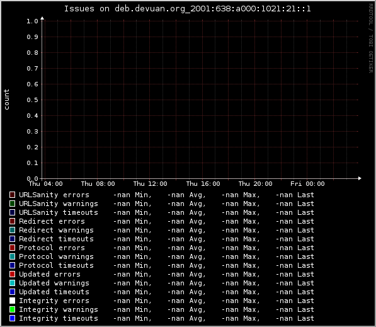The height and width of the screenshot is (327, 376).
Task: Click the RRDTOOL / TOBI OETIKER watermark
Action: 371,38
